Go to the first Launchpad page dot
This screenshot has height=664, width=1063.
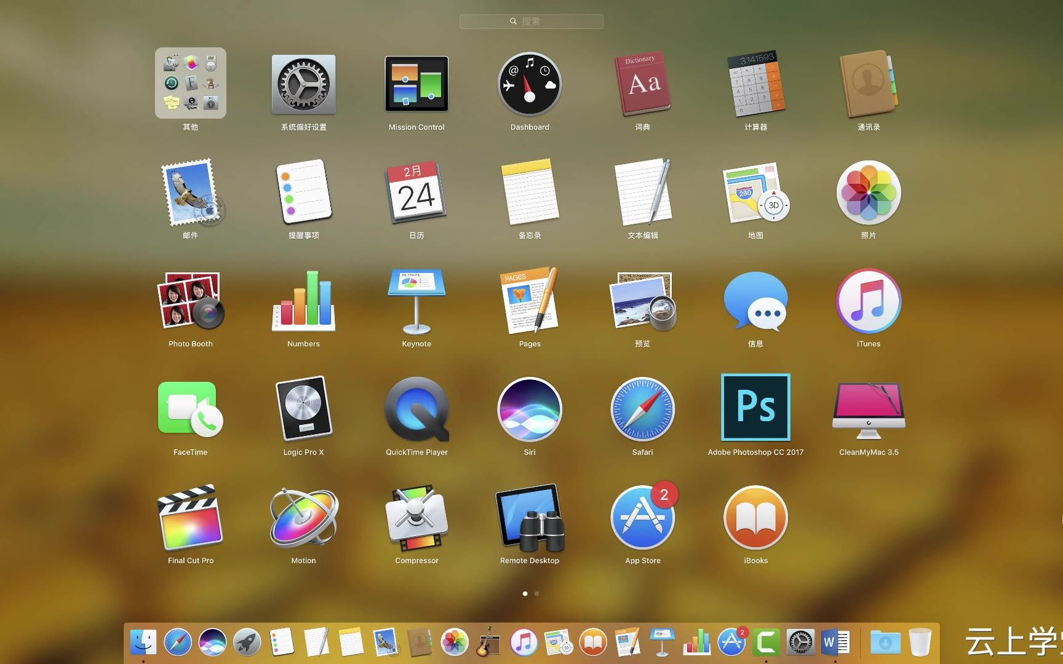coord(525,594)
